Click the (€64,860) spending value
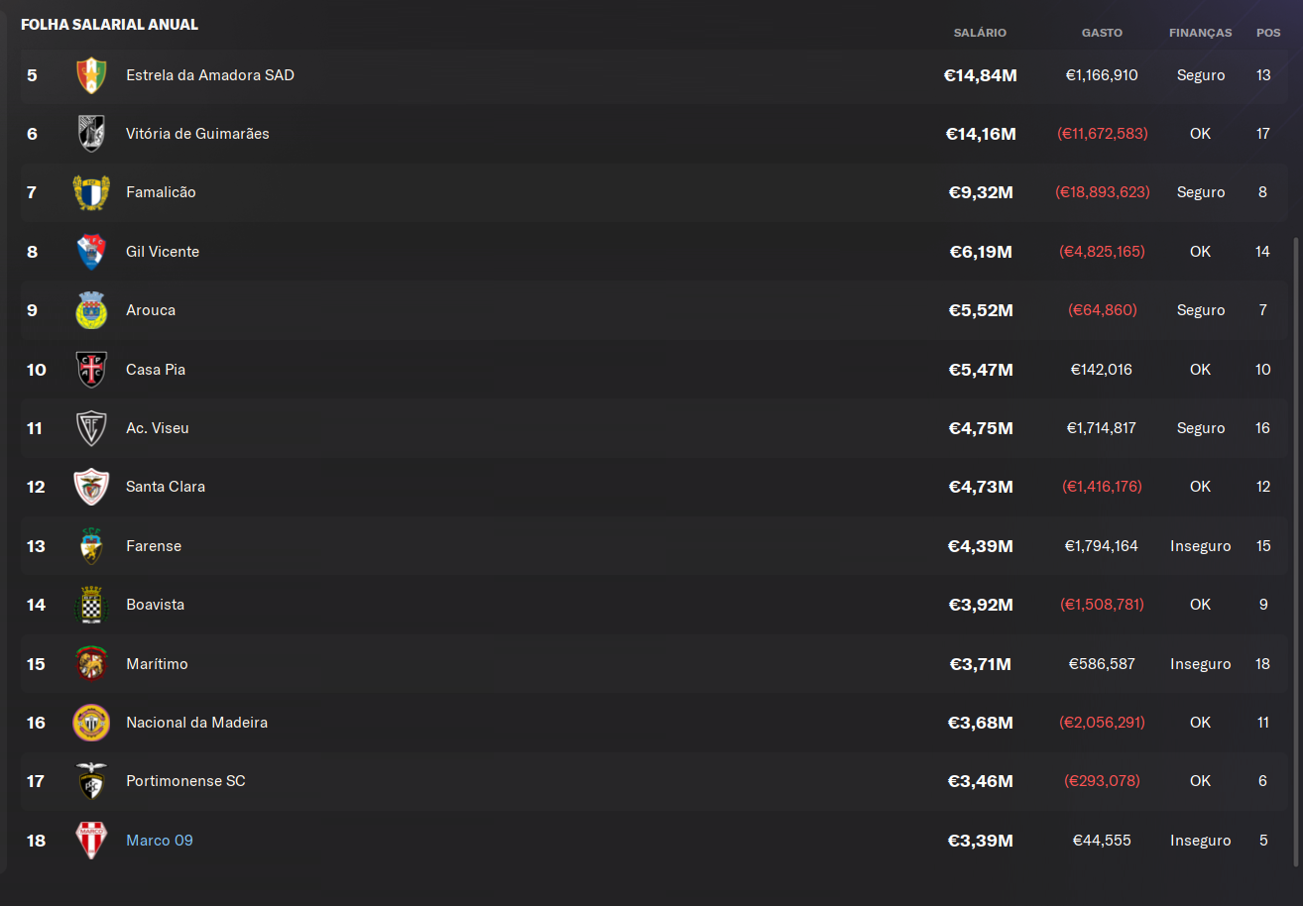 (x=1102, y=310)
